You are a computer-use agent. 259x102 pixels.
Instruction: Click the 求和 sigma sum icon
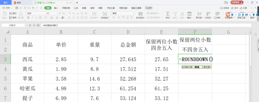point(168,13)
